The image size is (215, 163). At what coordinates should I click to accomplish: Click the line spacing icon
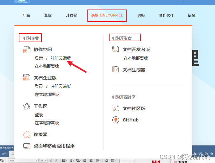point(98,160)
